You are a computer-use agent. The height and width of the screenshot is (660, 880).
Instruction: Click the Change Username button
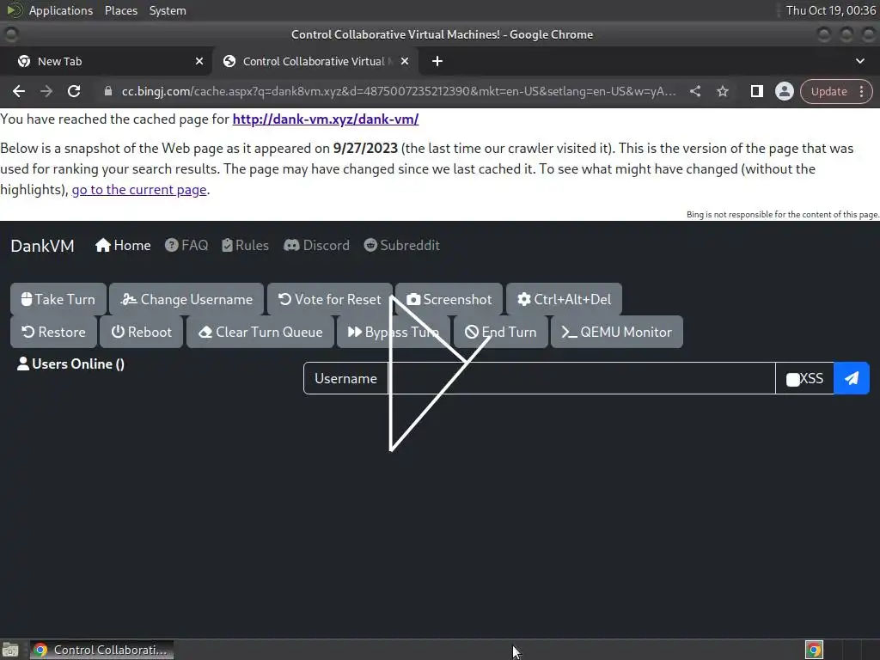186,299
